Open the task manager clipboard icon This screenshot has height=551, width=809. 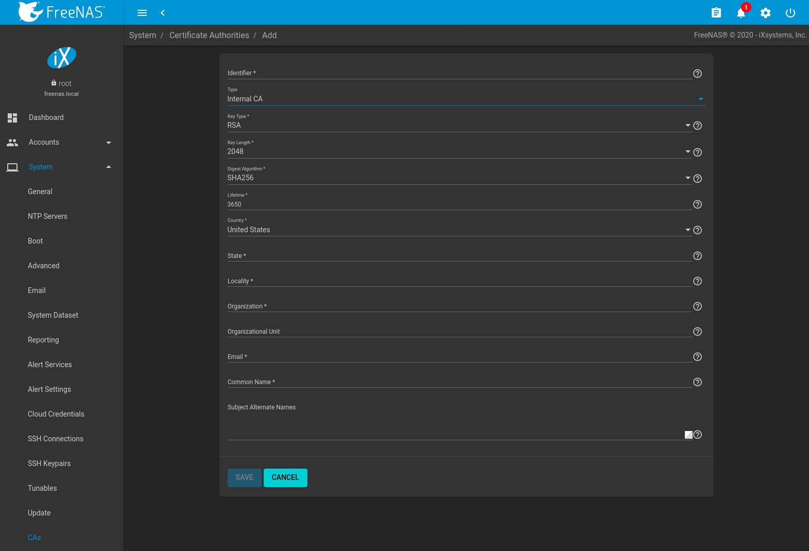(x=716, y=13)
